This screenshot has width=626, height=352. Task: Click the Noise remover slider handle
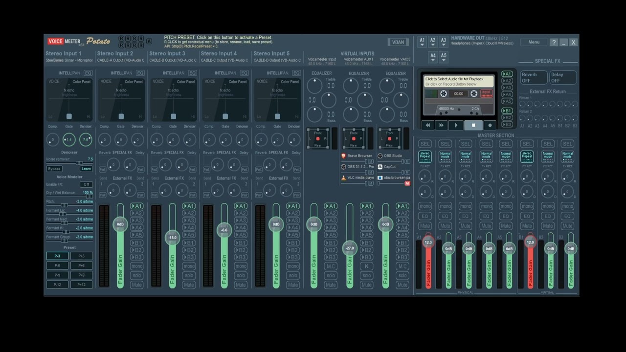pos(79,163)
